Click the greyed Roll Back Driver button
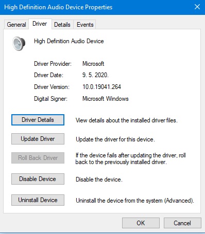The image size is (205, 234). tap(38, 158)
